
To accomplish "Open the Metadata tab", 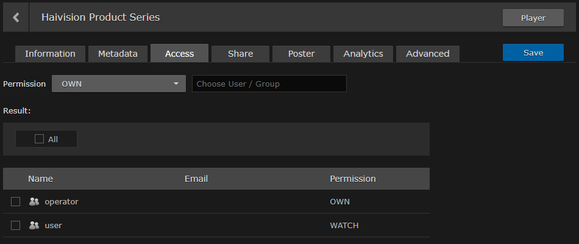I will [x=118, y=54].
